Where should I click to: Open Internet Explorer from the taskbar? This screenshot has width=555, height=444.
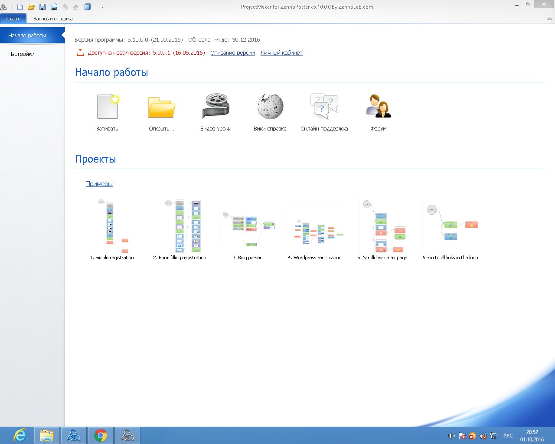(x=20, y=435)
